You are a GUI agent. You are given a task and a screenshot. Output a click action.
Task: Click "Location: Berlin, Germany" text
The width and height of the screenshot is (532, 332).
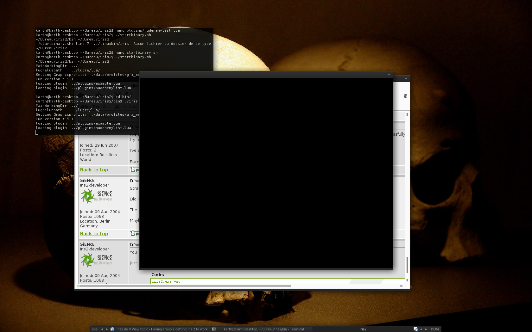point(96,224)
